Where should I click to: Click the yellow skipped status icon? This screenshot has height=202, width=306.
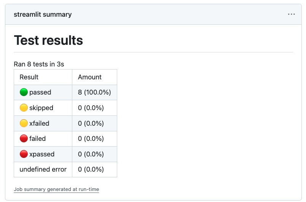[24, 108]
